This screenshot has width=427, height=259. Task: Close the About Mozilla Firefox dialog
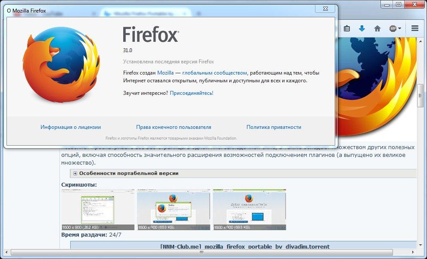pos(325,9)
